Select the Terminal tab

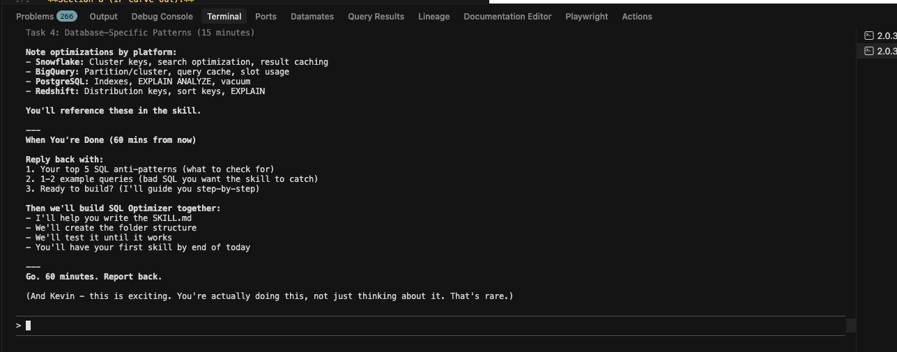tap(224, 16)
